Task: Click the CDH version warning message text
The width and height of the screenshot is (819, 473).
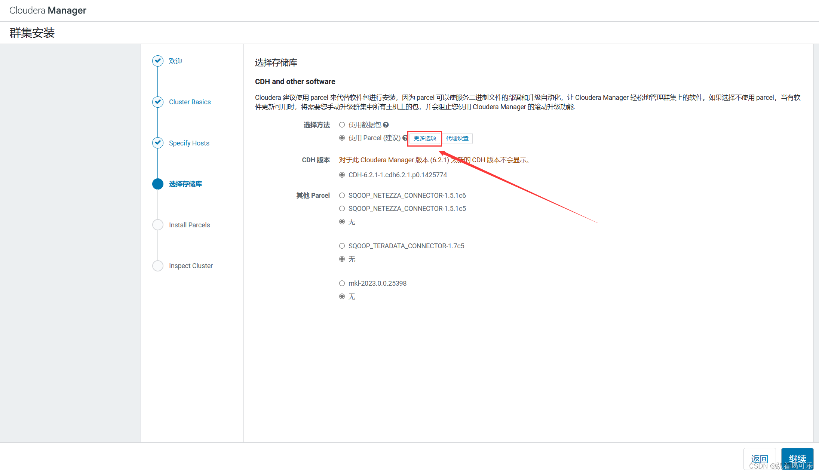Action: (x=435, y=160)
